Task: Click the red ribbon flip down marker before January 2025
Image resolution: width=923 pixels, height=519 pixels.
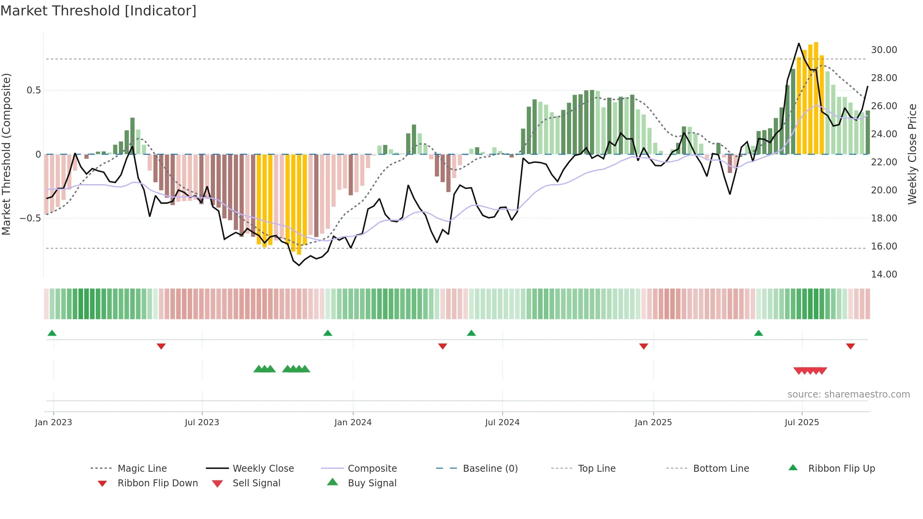Action: [644, 346]
